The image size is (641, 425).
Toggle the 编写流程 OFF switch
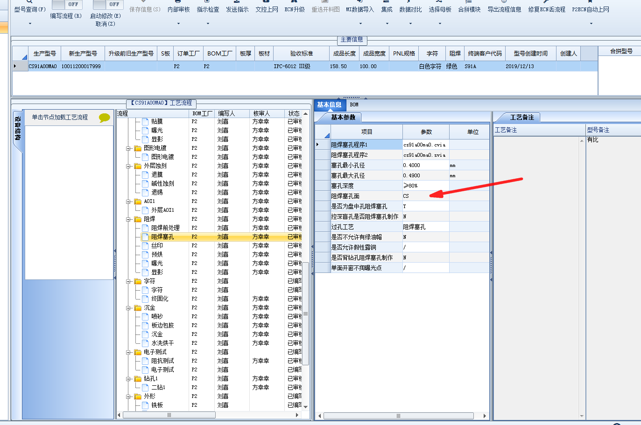tap(67, 4)
